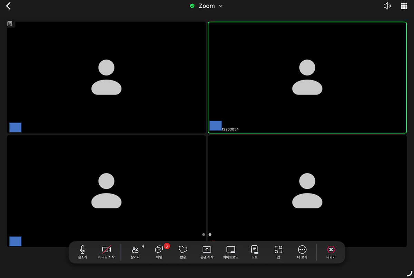The image size is (414, 278).
Task: Leave the meeting with 나가기
Action: click(x=331, y=253)
